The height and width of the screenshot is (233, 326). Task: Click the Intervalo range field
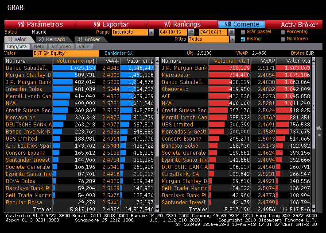(x=130, y=32)
